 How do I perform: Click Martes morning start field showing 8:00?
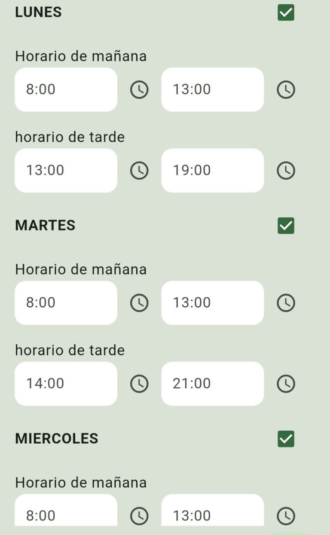(66, 303)
